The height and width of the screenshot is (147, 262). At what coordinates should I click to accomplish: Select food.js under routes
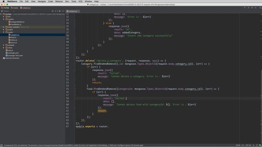(12, 37)
